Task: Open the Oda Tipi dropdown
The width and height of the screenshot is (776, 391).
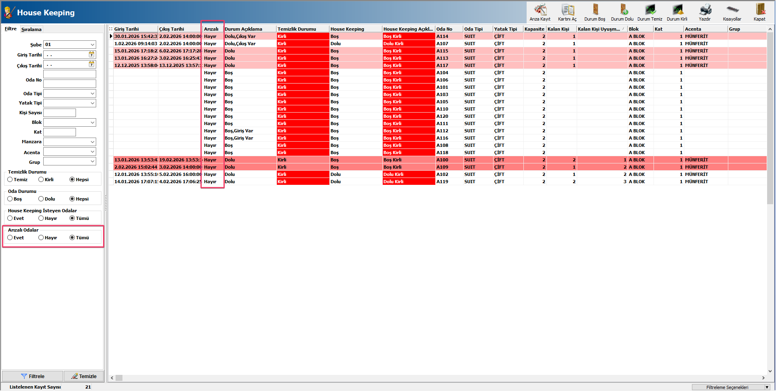Action: [93, 94]
